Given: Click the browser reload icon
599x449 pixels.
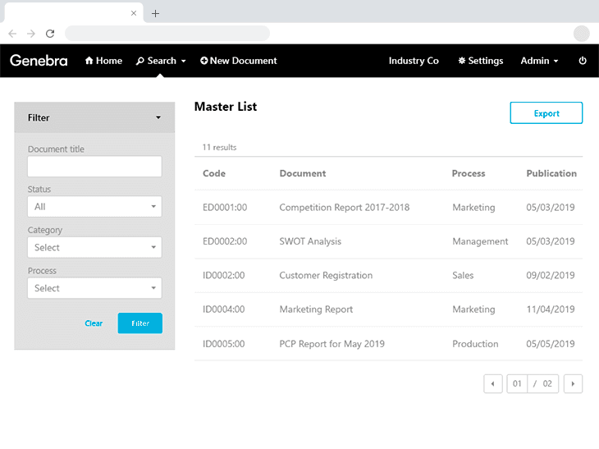Looking at the screenshot, I should point(50,34).
